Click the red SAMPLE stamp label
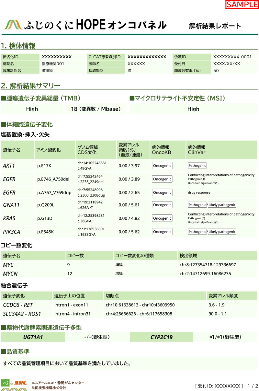The image size is (259, 391). 242,4
